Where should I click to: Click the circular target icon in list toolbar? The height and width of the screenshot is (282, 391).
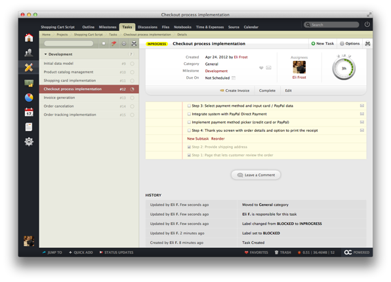click(x=124, y=44)
